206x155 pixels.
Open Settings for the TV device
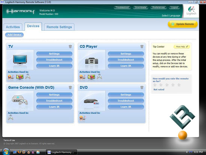coord(54,54)
